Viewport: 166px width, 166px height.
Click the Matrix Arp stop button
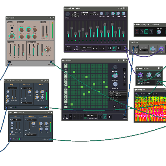tap(110, 117)
